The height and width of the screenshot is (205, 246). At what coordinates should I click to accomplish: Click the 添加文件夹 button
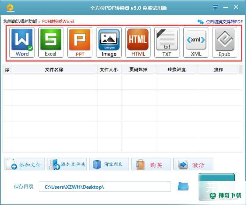67,164
